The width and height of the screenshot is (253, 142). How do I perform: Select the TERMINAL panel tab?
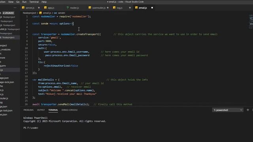53,110
